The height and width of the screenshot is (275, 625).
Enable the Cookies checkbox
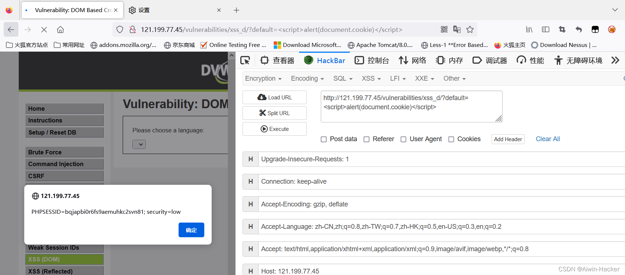(451, 139)
